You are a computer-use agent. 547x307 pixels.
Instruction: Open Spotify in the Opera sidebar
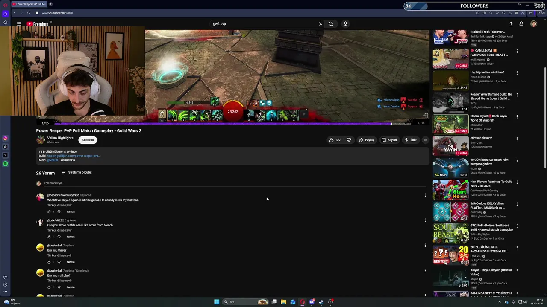pos(5,164)
